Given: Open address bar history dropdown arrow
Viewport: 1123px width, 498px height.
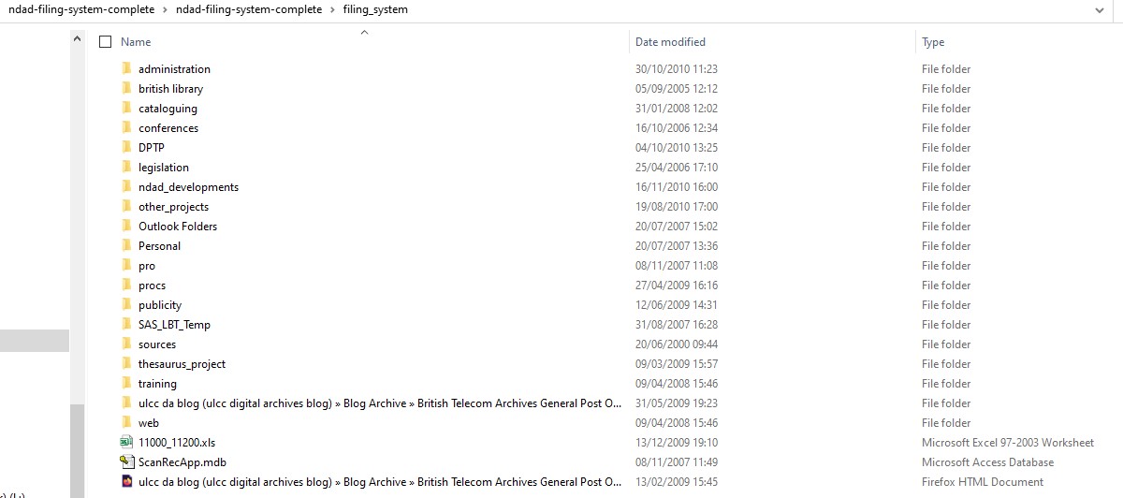Looking at the screenshot, I should [x=1100, y=8].
